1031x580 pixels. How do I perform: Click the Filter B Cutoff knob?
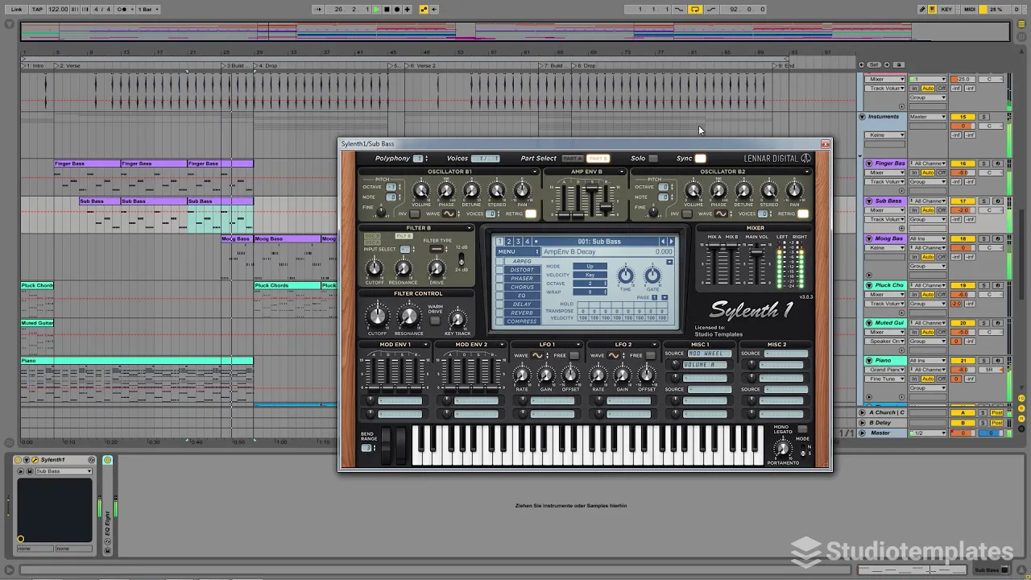[x=375, y=269]
